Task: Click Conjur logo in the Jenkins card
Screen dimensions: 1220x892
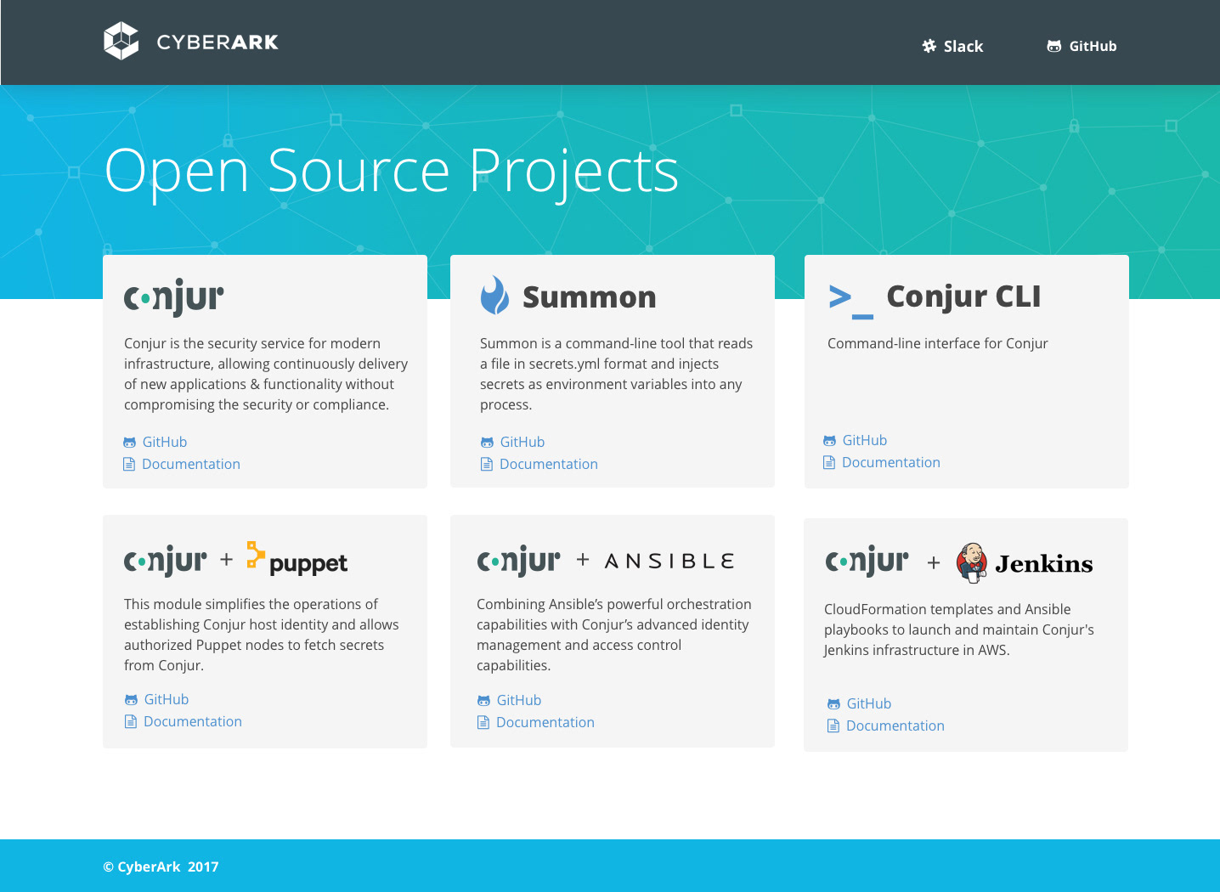Action: [x=867, y=561]
